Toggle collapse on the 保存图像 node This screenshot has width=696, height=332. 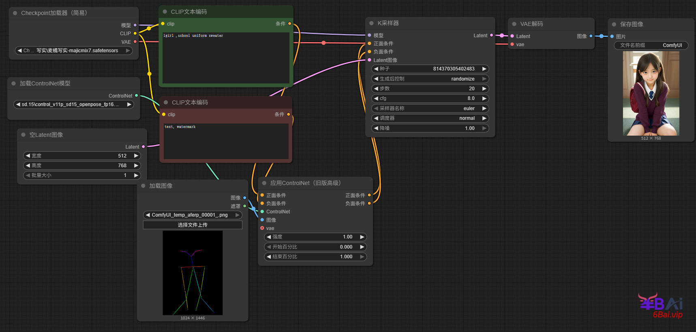click(614, 24)
